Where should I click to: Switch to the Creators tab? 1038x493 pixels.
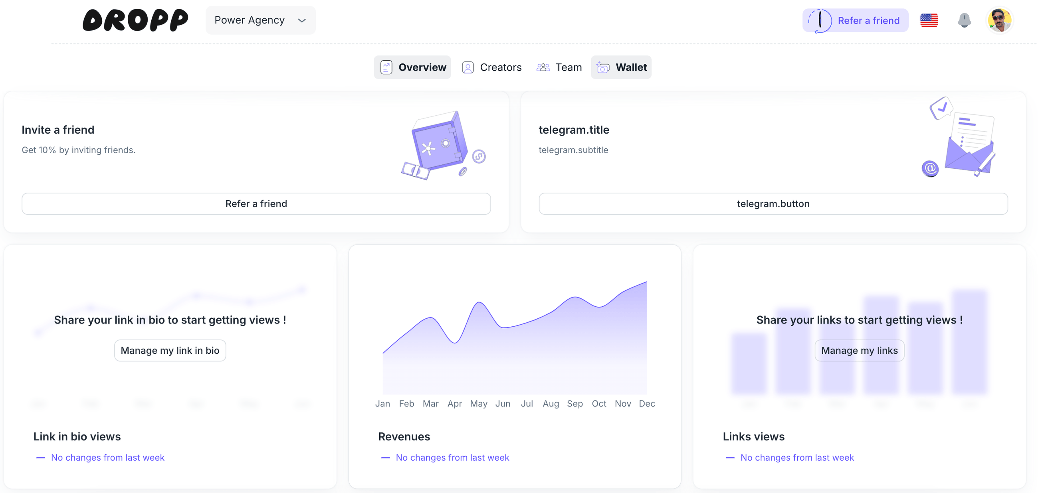click(x=501, y=67)
